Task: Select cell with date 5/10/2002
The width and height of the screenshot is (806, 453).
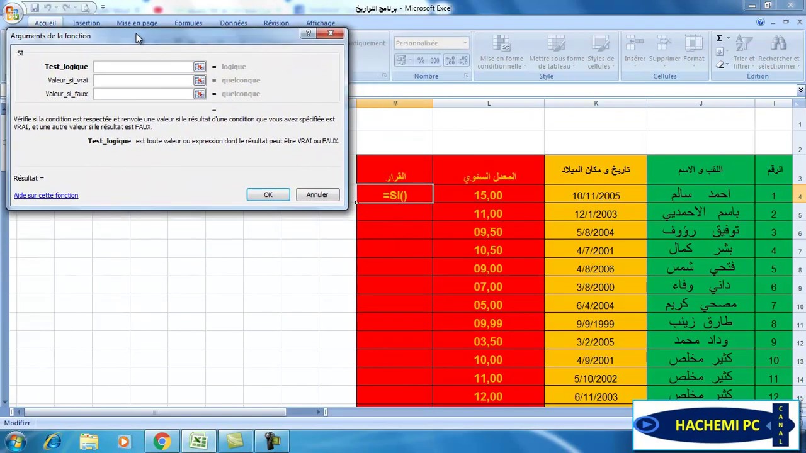Action: [596, 378]
